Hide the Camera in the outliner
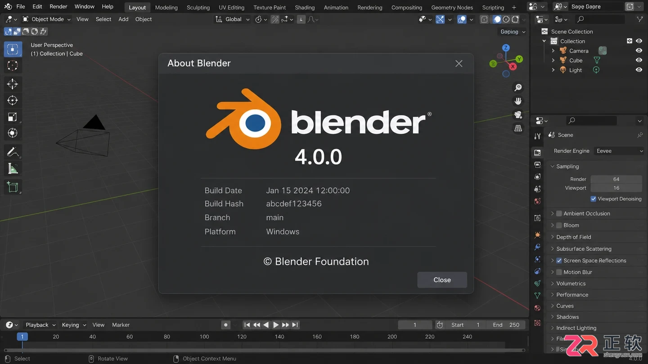 pos(639,51)
